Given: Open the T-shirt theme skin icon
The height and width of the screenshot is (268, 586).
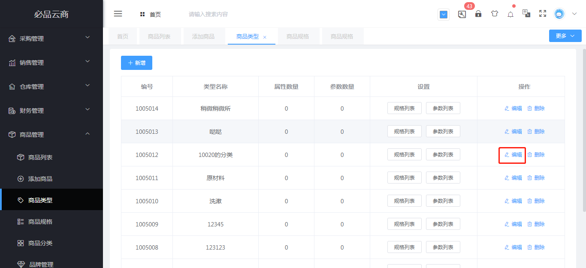Looking at the screenshot, I should pos(495,14).
